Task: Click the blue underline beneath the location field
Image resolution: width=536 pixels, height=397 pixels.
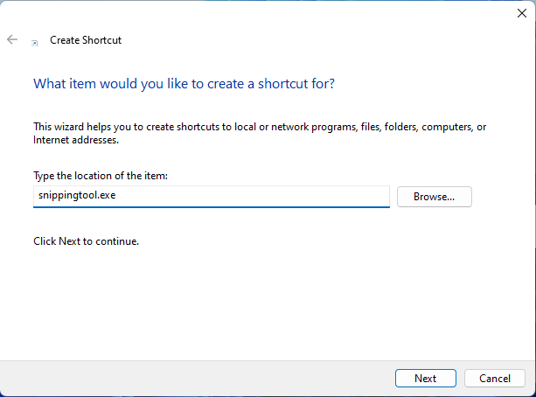Action: pyautogui.click(x=210, y=207)
